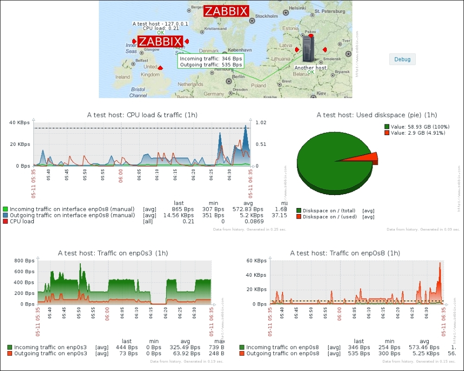Click the Another host server icon
This screenshot has height=371, width=464.
309,49
